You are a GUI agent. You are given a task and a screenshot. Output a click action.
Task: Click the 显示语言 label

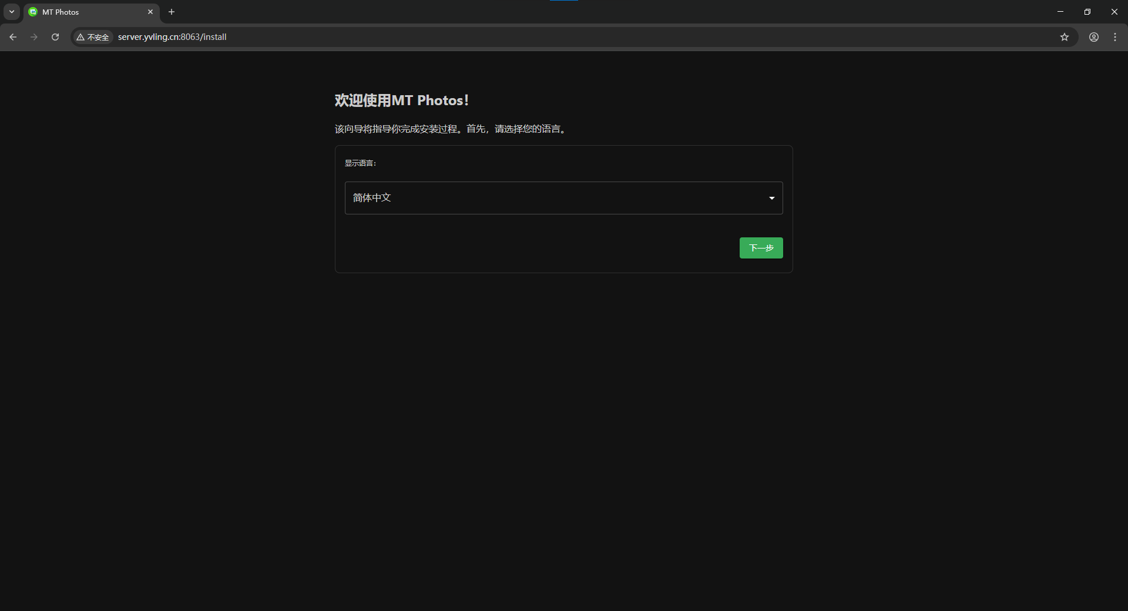click(x=360, y=163)
